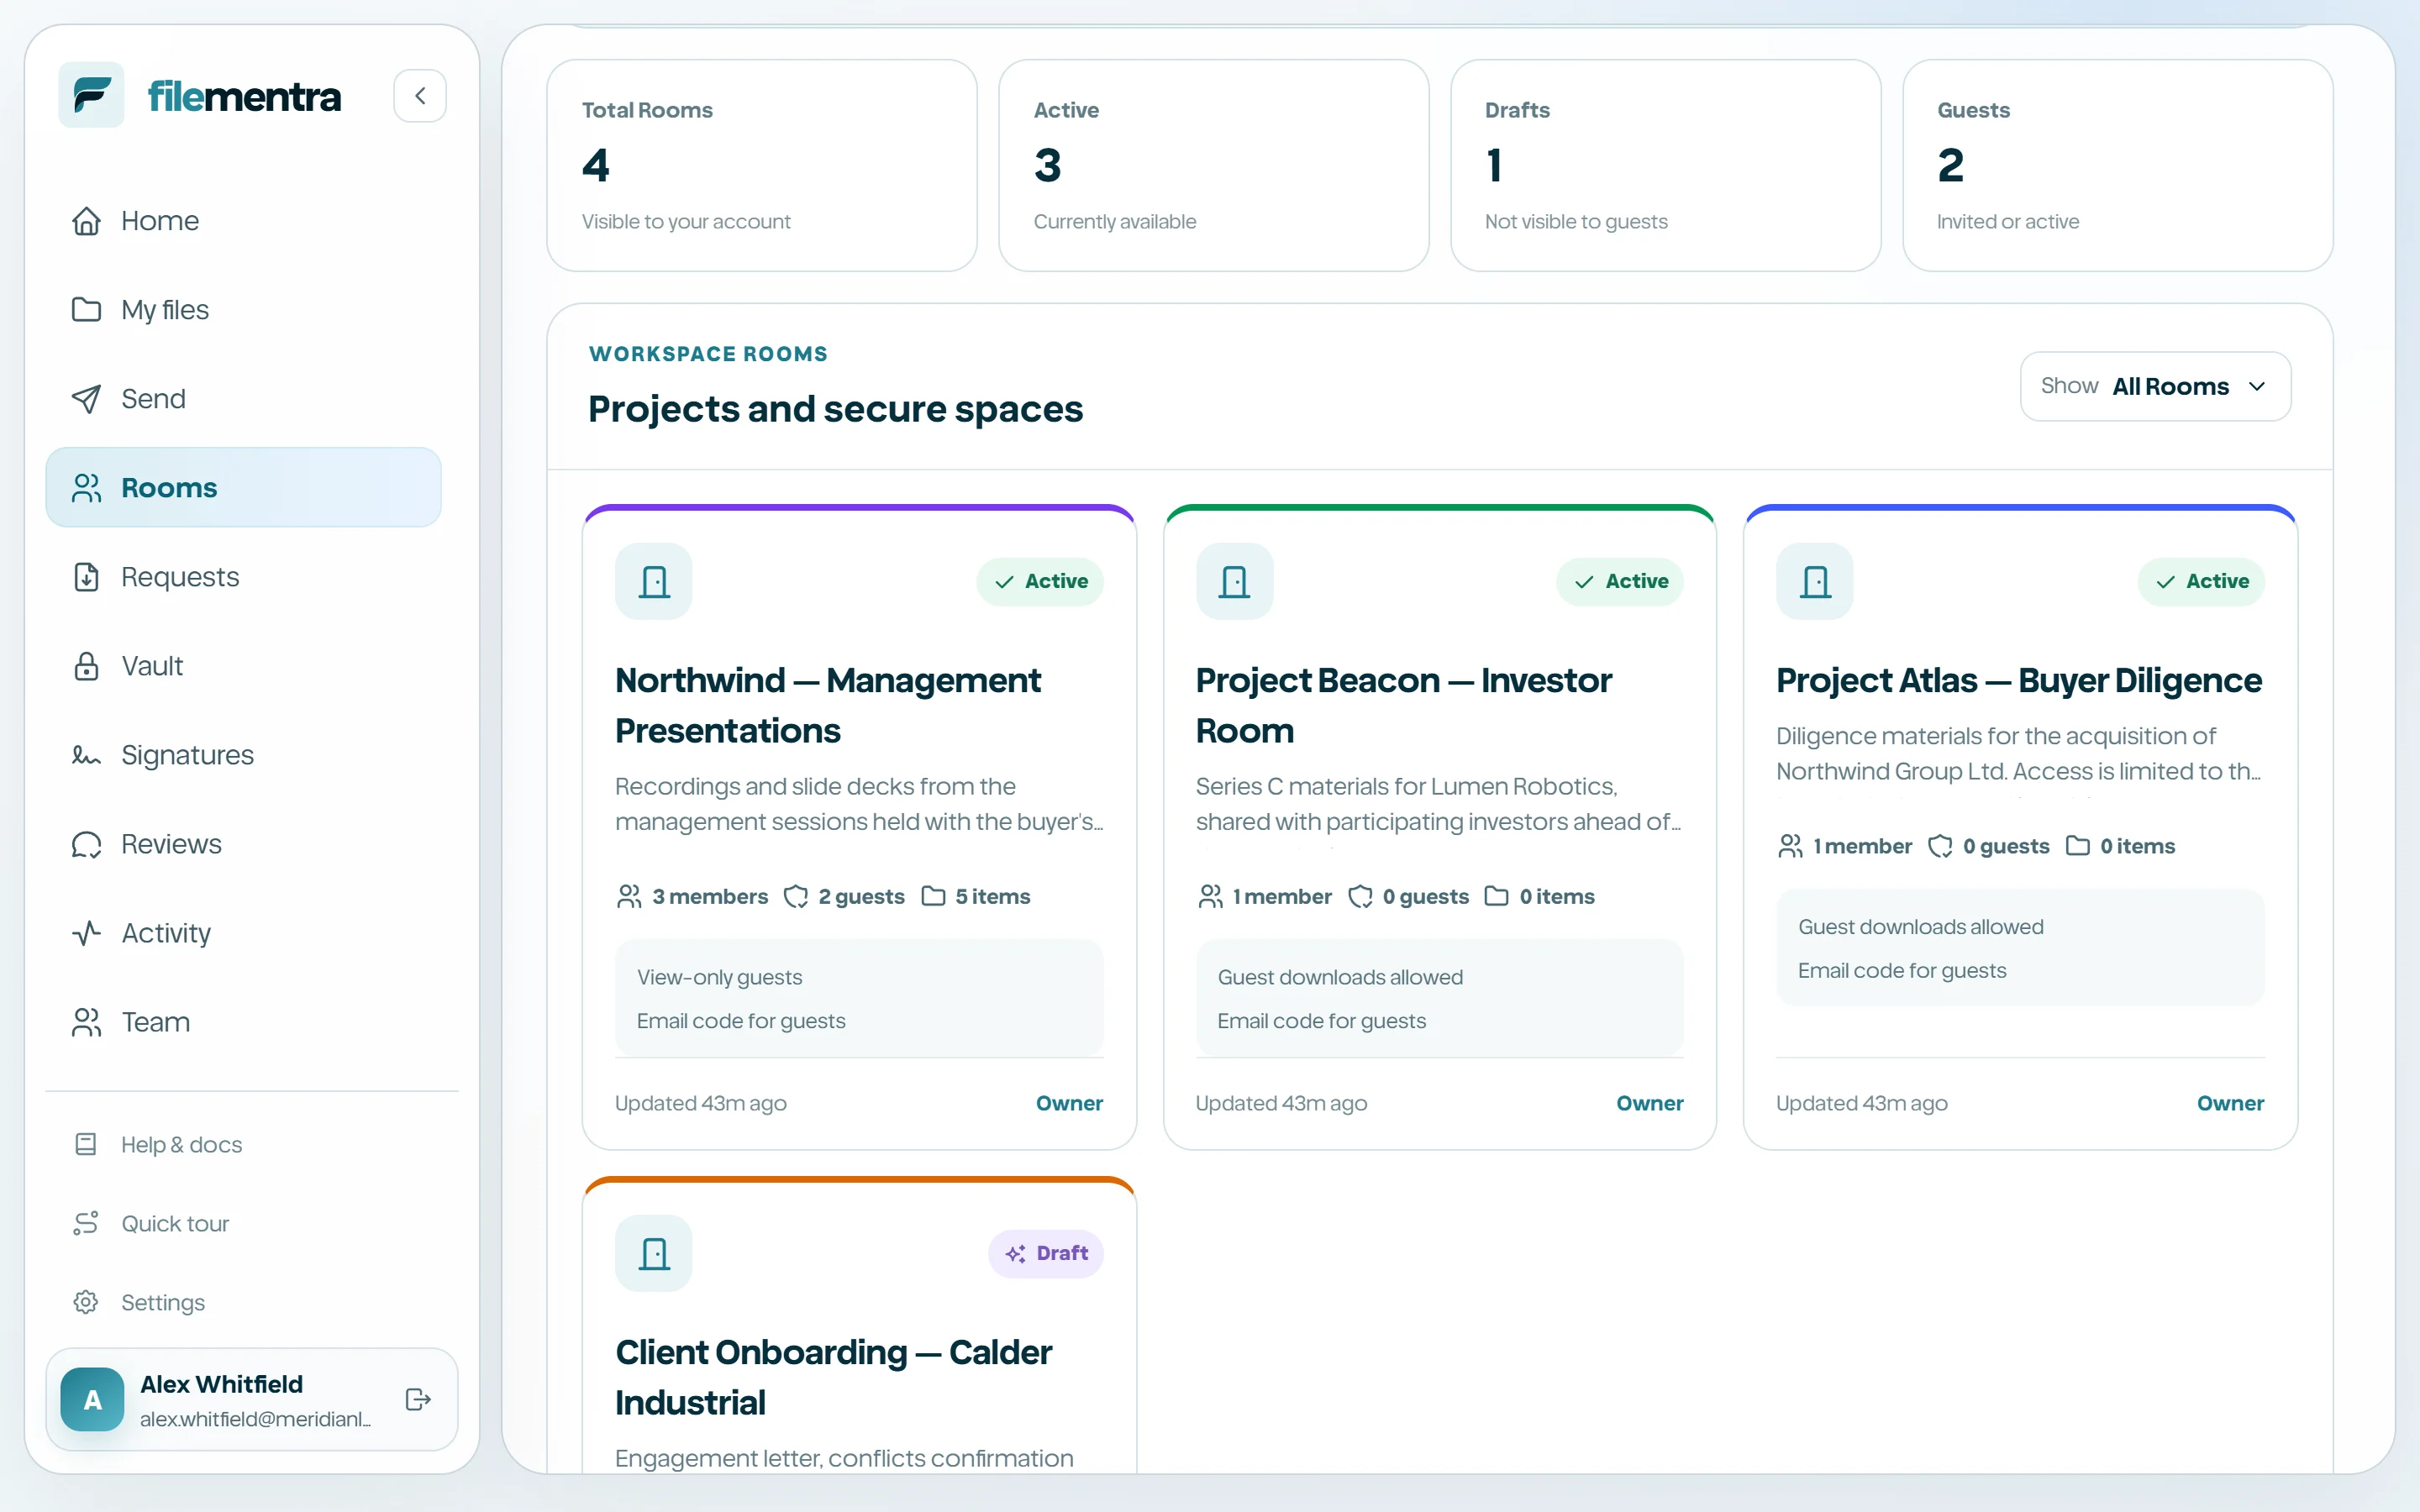
Task: Open Vault from the sidebar
Action: (x=244, y=666)
